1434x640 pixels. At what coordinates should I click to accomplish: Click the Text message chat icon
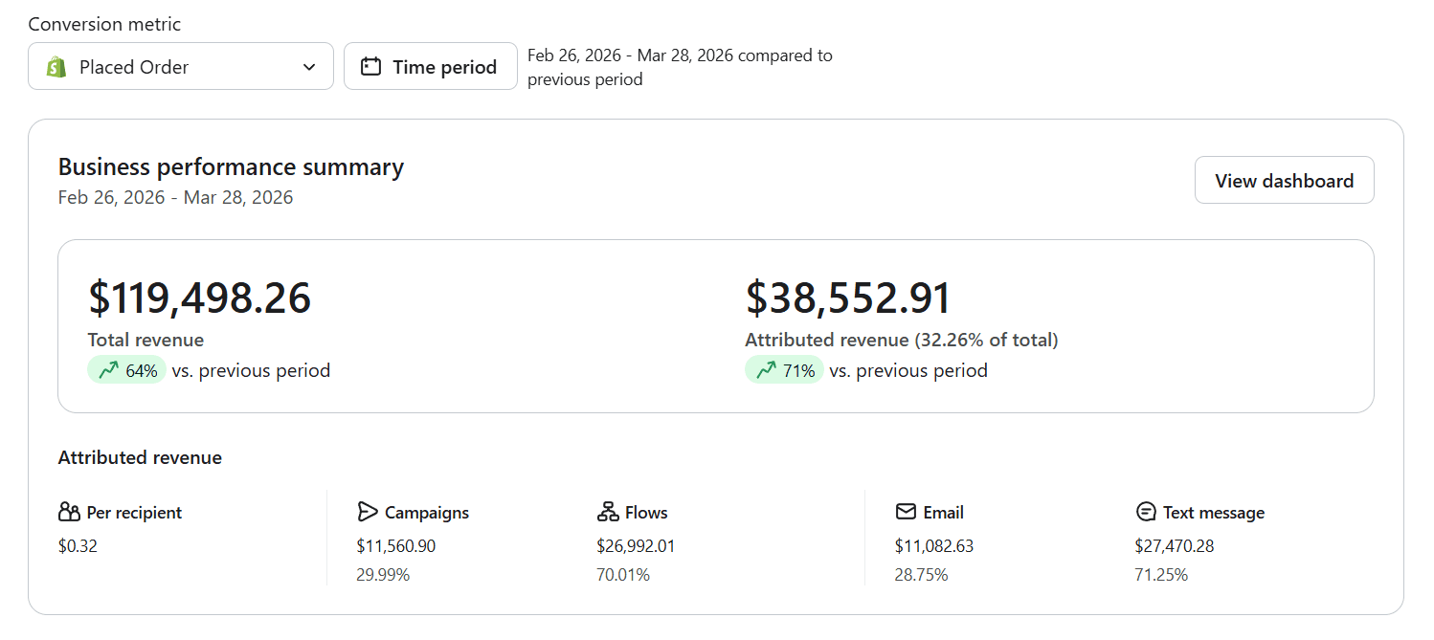1146,512
